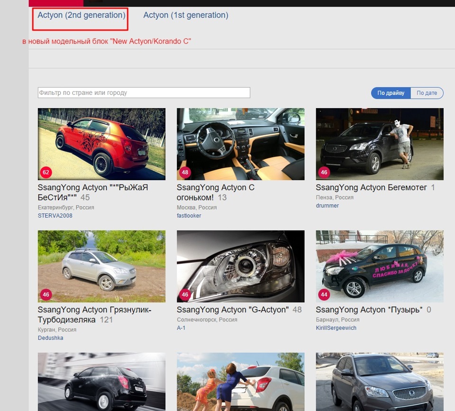Open SsangYong Actyon *Пузырь* title link

369,310
